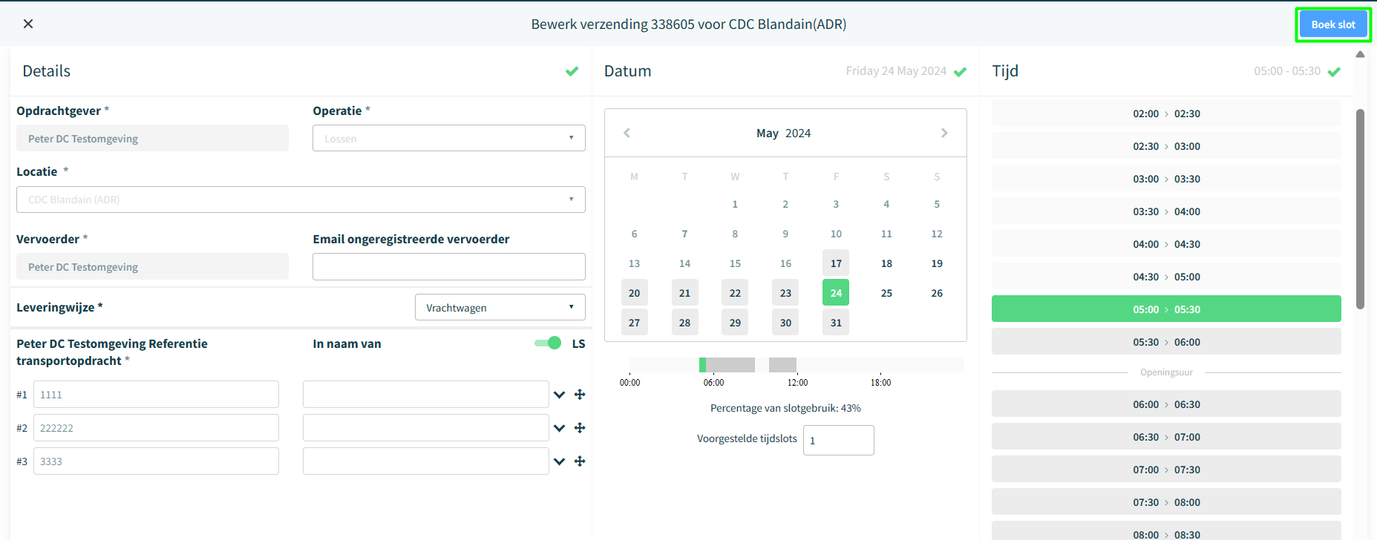Go to next month in calendar
1377x540 pixels.
[944, 133]
